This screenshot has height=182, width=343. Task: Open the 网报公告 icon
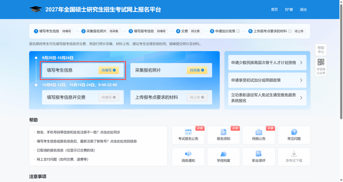pyautogui.click(x=259, y=132)
